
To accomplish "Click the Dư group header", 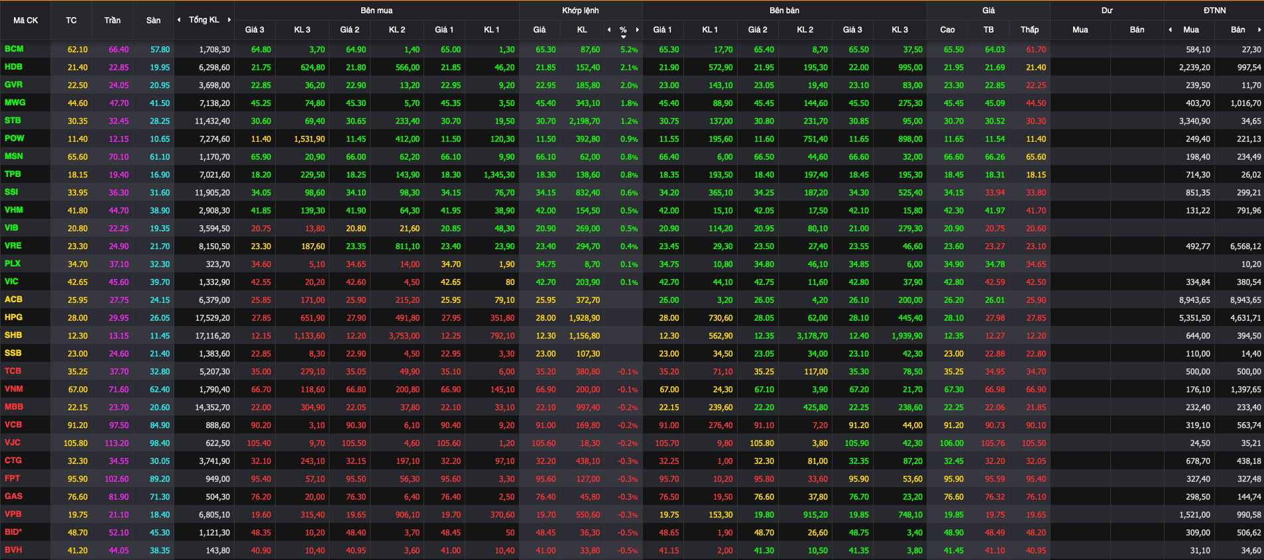I will tap(1107, 11).
